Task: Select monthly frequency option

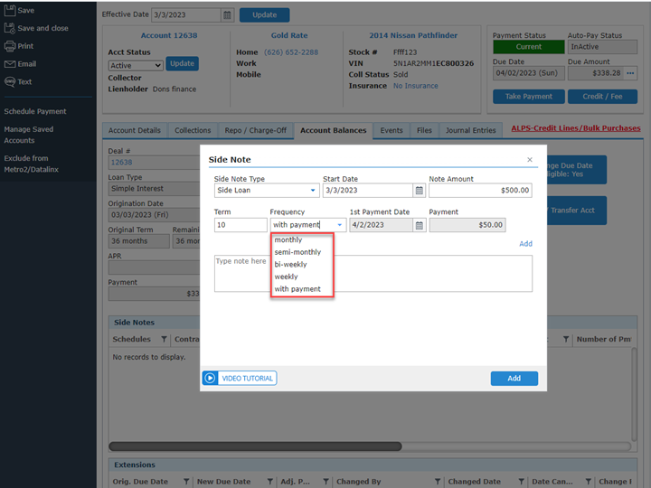Action: point(288,239)
